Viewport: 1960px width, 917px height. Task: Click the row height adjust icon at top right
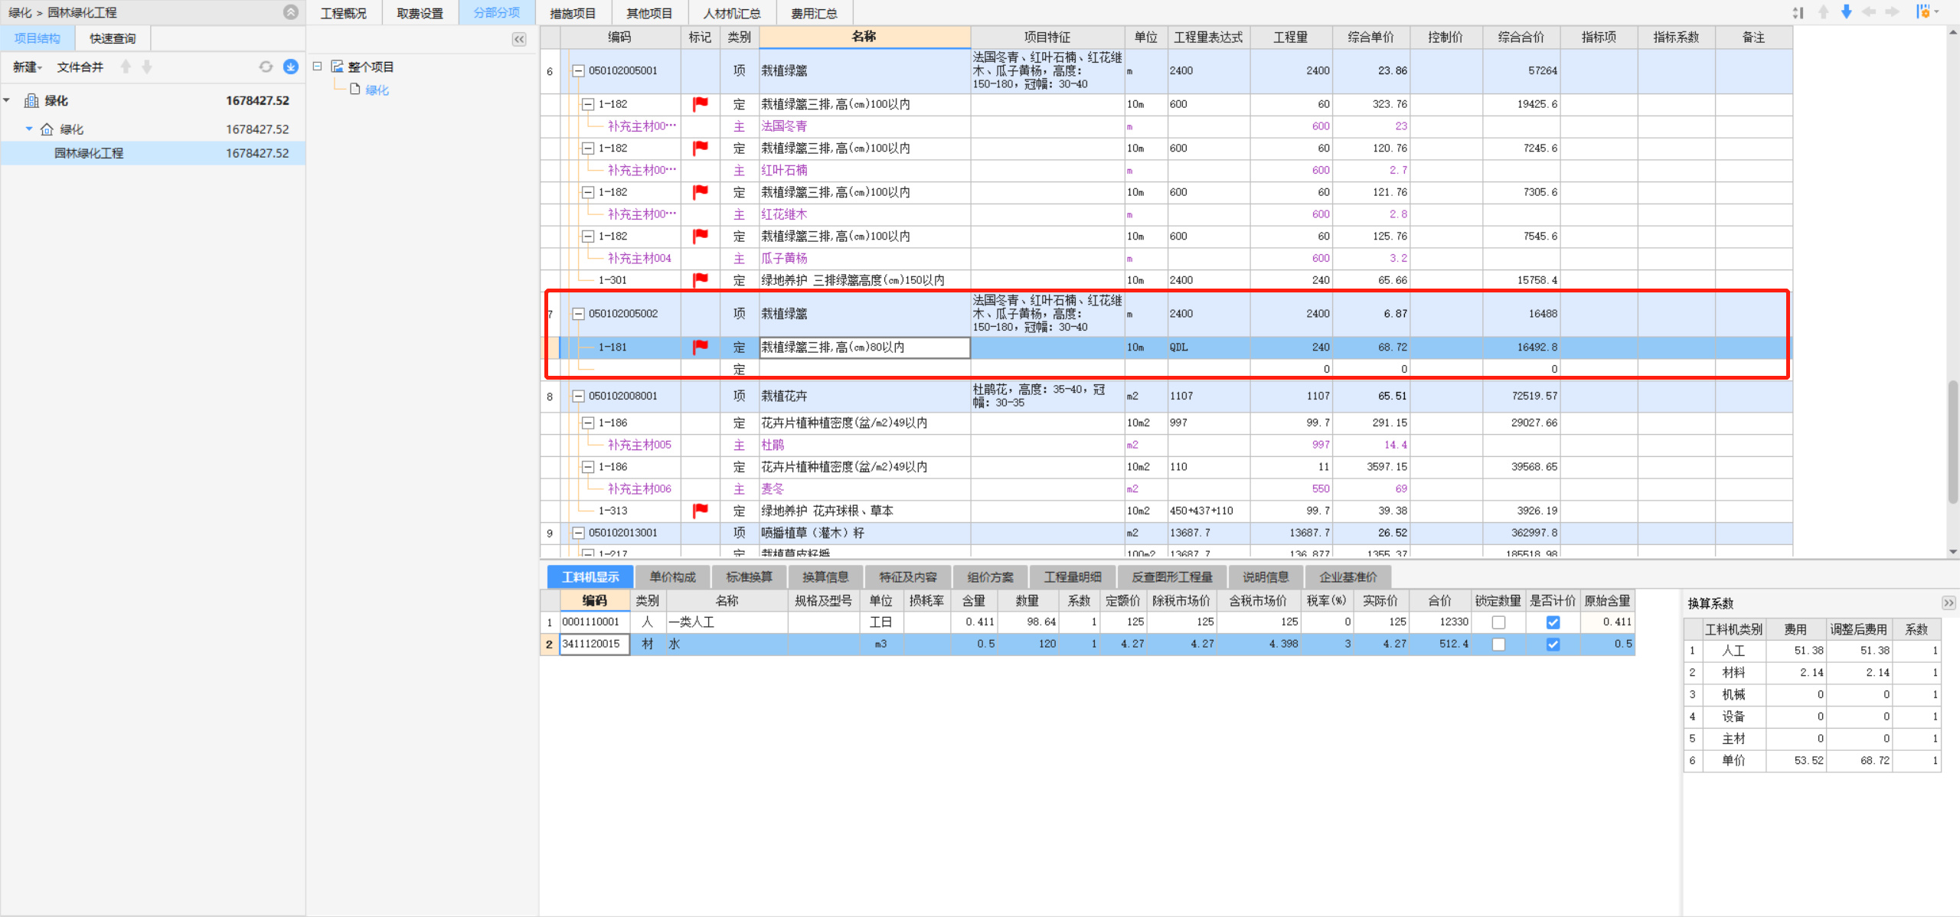1798,12
